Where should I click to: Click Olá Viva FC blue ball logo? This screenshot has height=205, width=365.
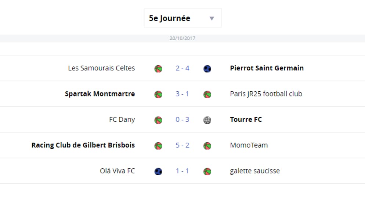(158, 171)
